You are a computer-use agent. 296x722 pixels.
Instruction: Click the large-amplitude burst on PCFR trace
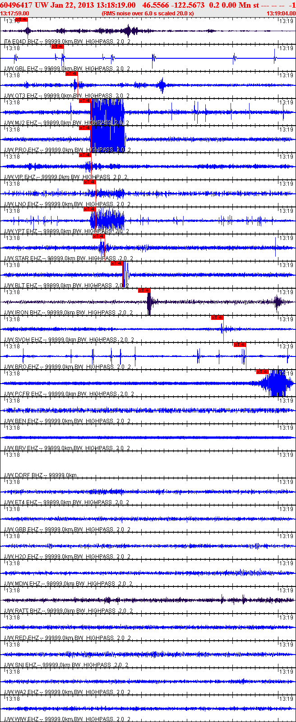pyautogui.click(x=276, y=383)
